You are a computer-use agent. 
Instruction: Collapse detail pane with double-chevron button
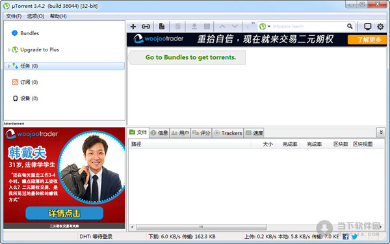tap(381, 133)
